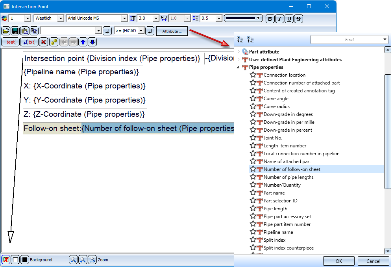This screenshot has height=268, width=392.
Task: Select the white background option
Action: click(x=15, y=260)
